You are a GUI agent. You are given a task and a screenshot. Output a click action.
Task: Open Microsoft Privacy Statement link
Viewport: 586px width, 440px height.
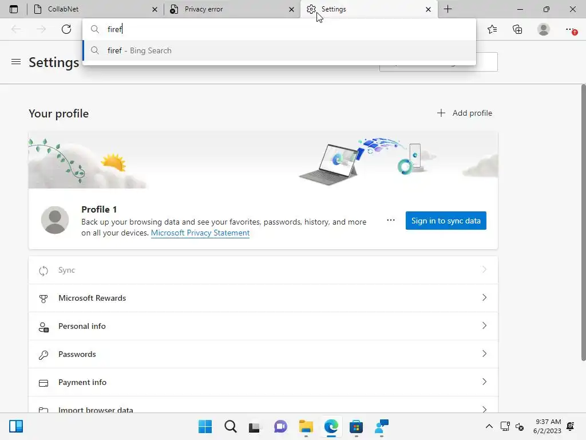point(200,233)
